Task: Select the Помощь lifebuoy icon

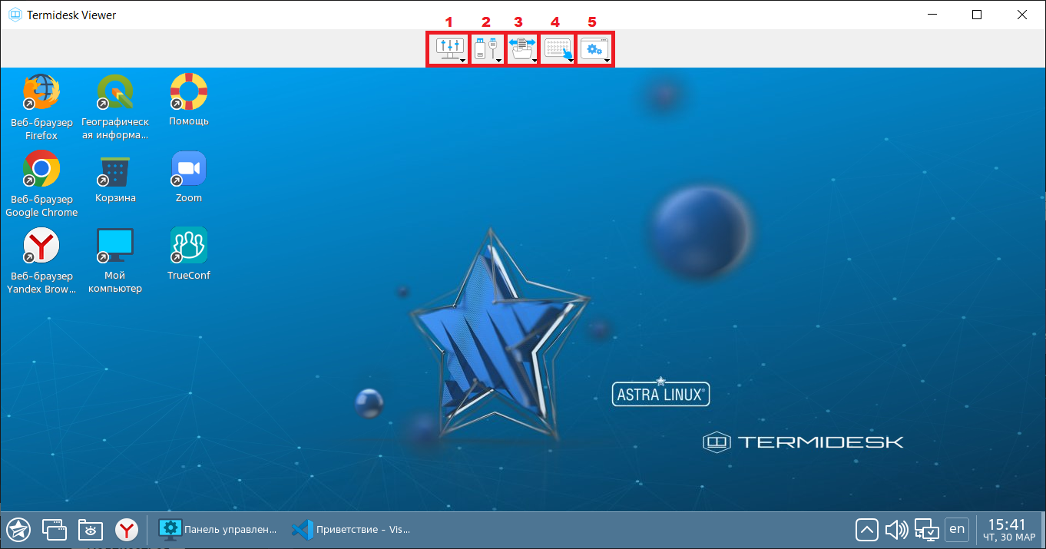Action: pyautogui.click(x=189, y=93)
